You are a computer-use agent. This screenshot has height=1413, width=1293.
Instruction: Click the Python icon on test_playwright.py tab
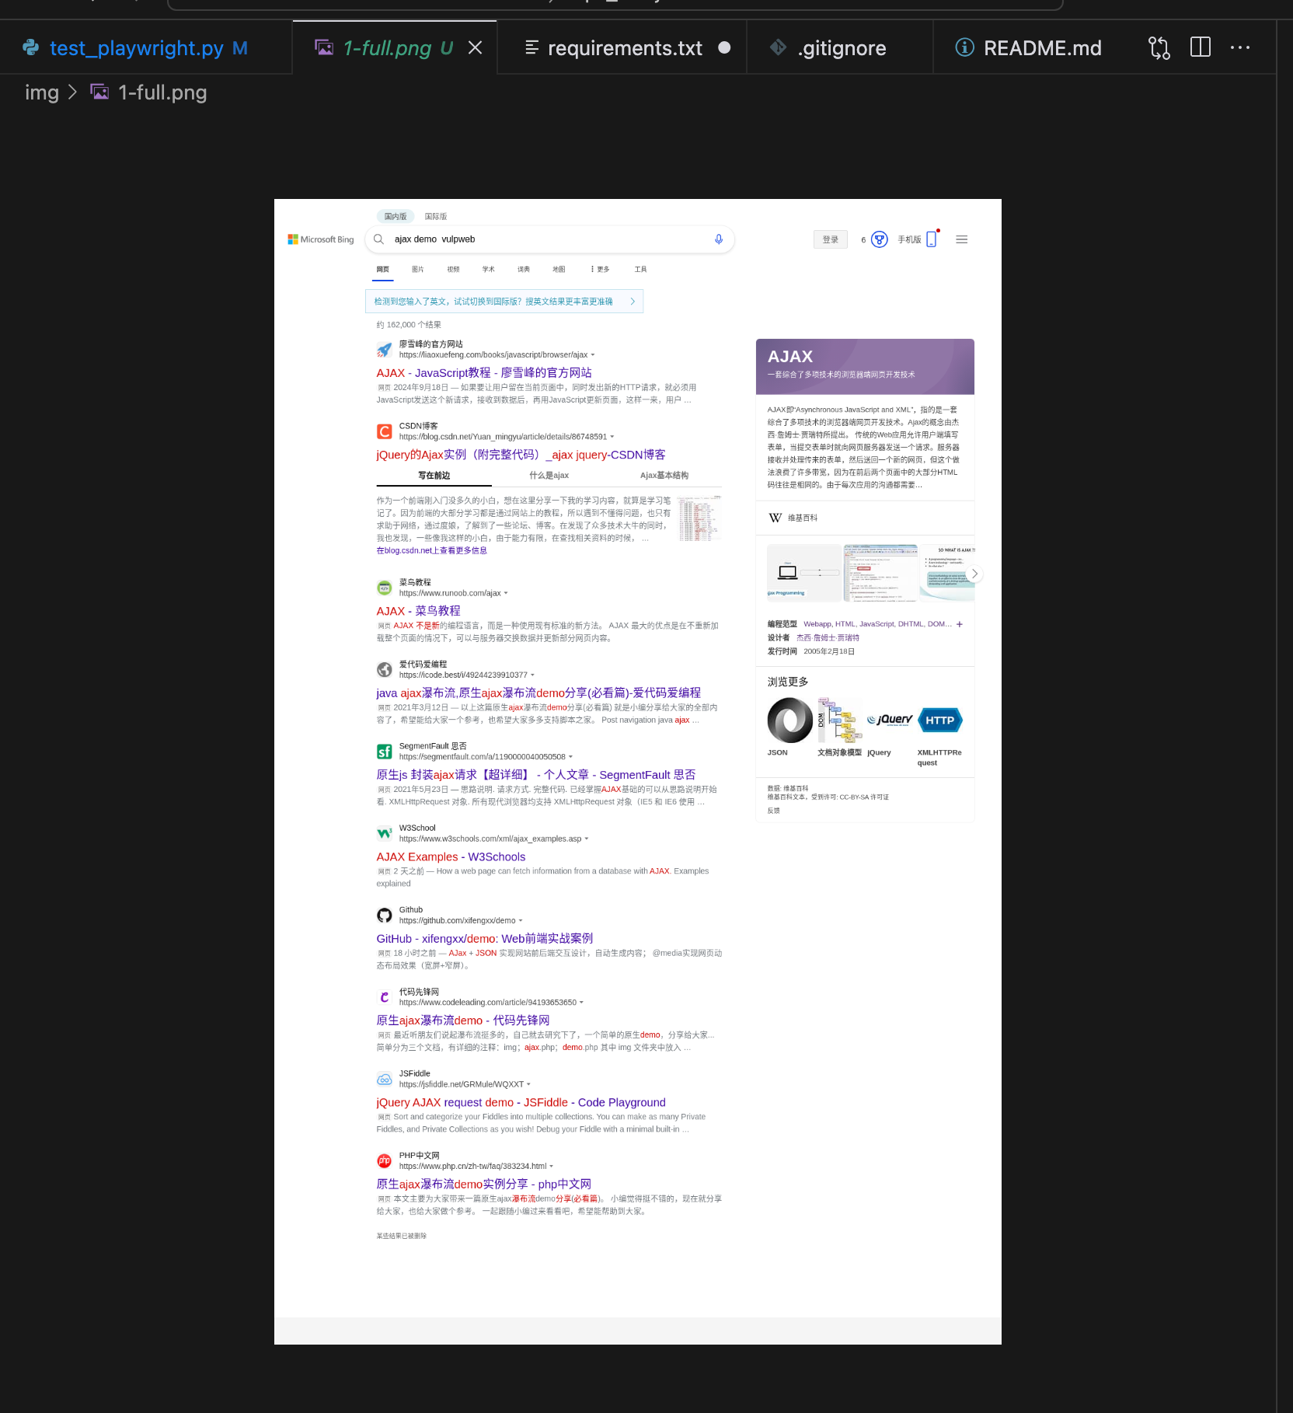coord(31,48)
